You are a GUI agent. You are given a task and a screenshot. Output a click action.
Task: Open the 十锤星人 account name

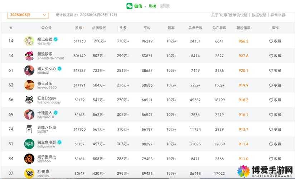45,113
